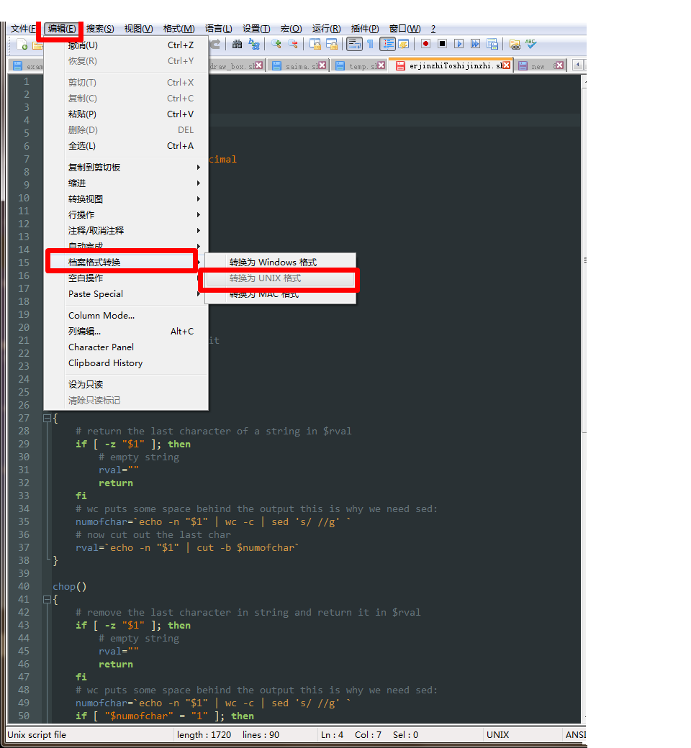Close the draw_box.sh tab
This screenshot has width=691, height=748.
[258, 65]
